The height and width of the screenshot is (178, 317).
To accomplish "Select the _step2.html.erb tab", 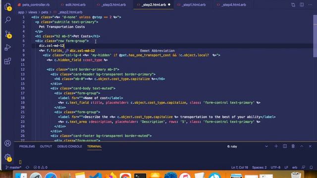I will tap(154, 4).
